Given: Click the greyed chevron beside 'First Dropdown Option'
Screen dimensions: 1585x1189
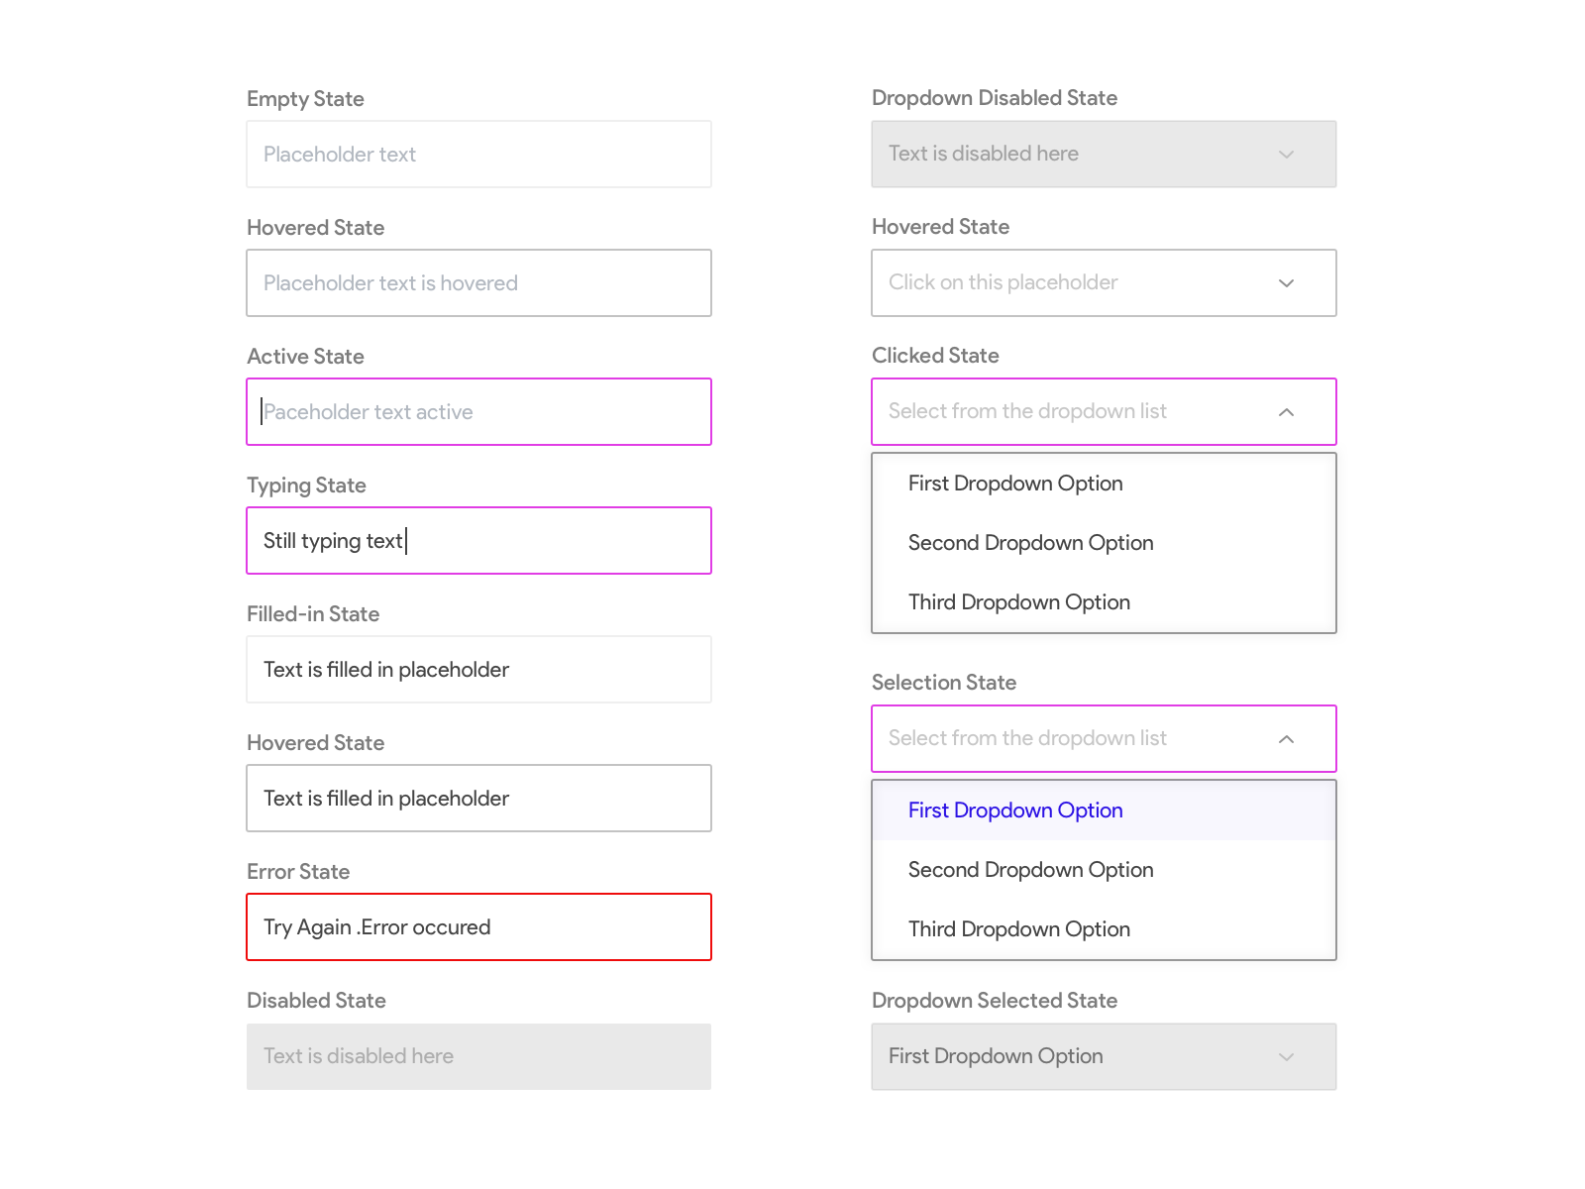Looking at the screenshot, I should pyautogui.click(x=1286, y=1056).
